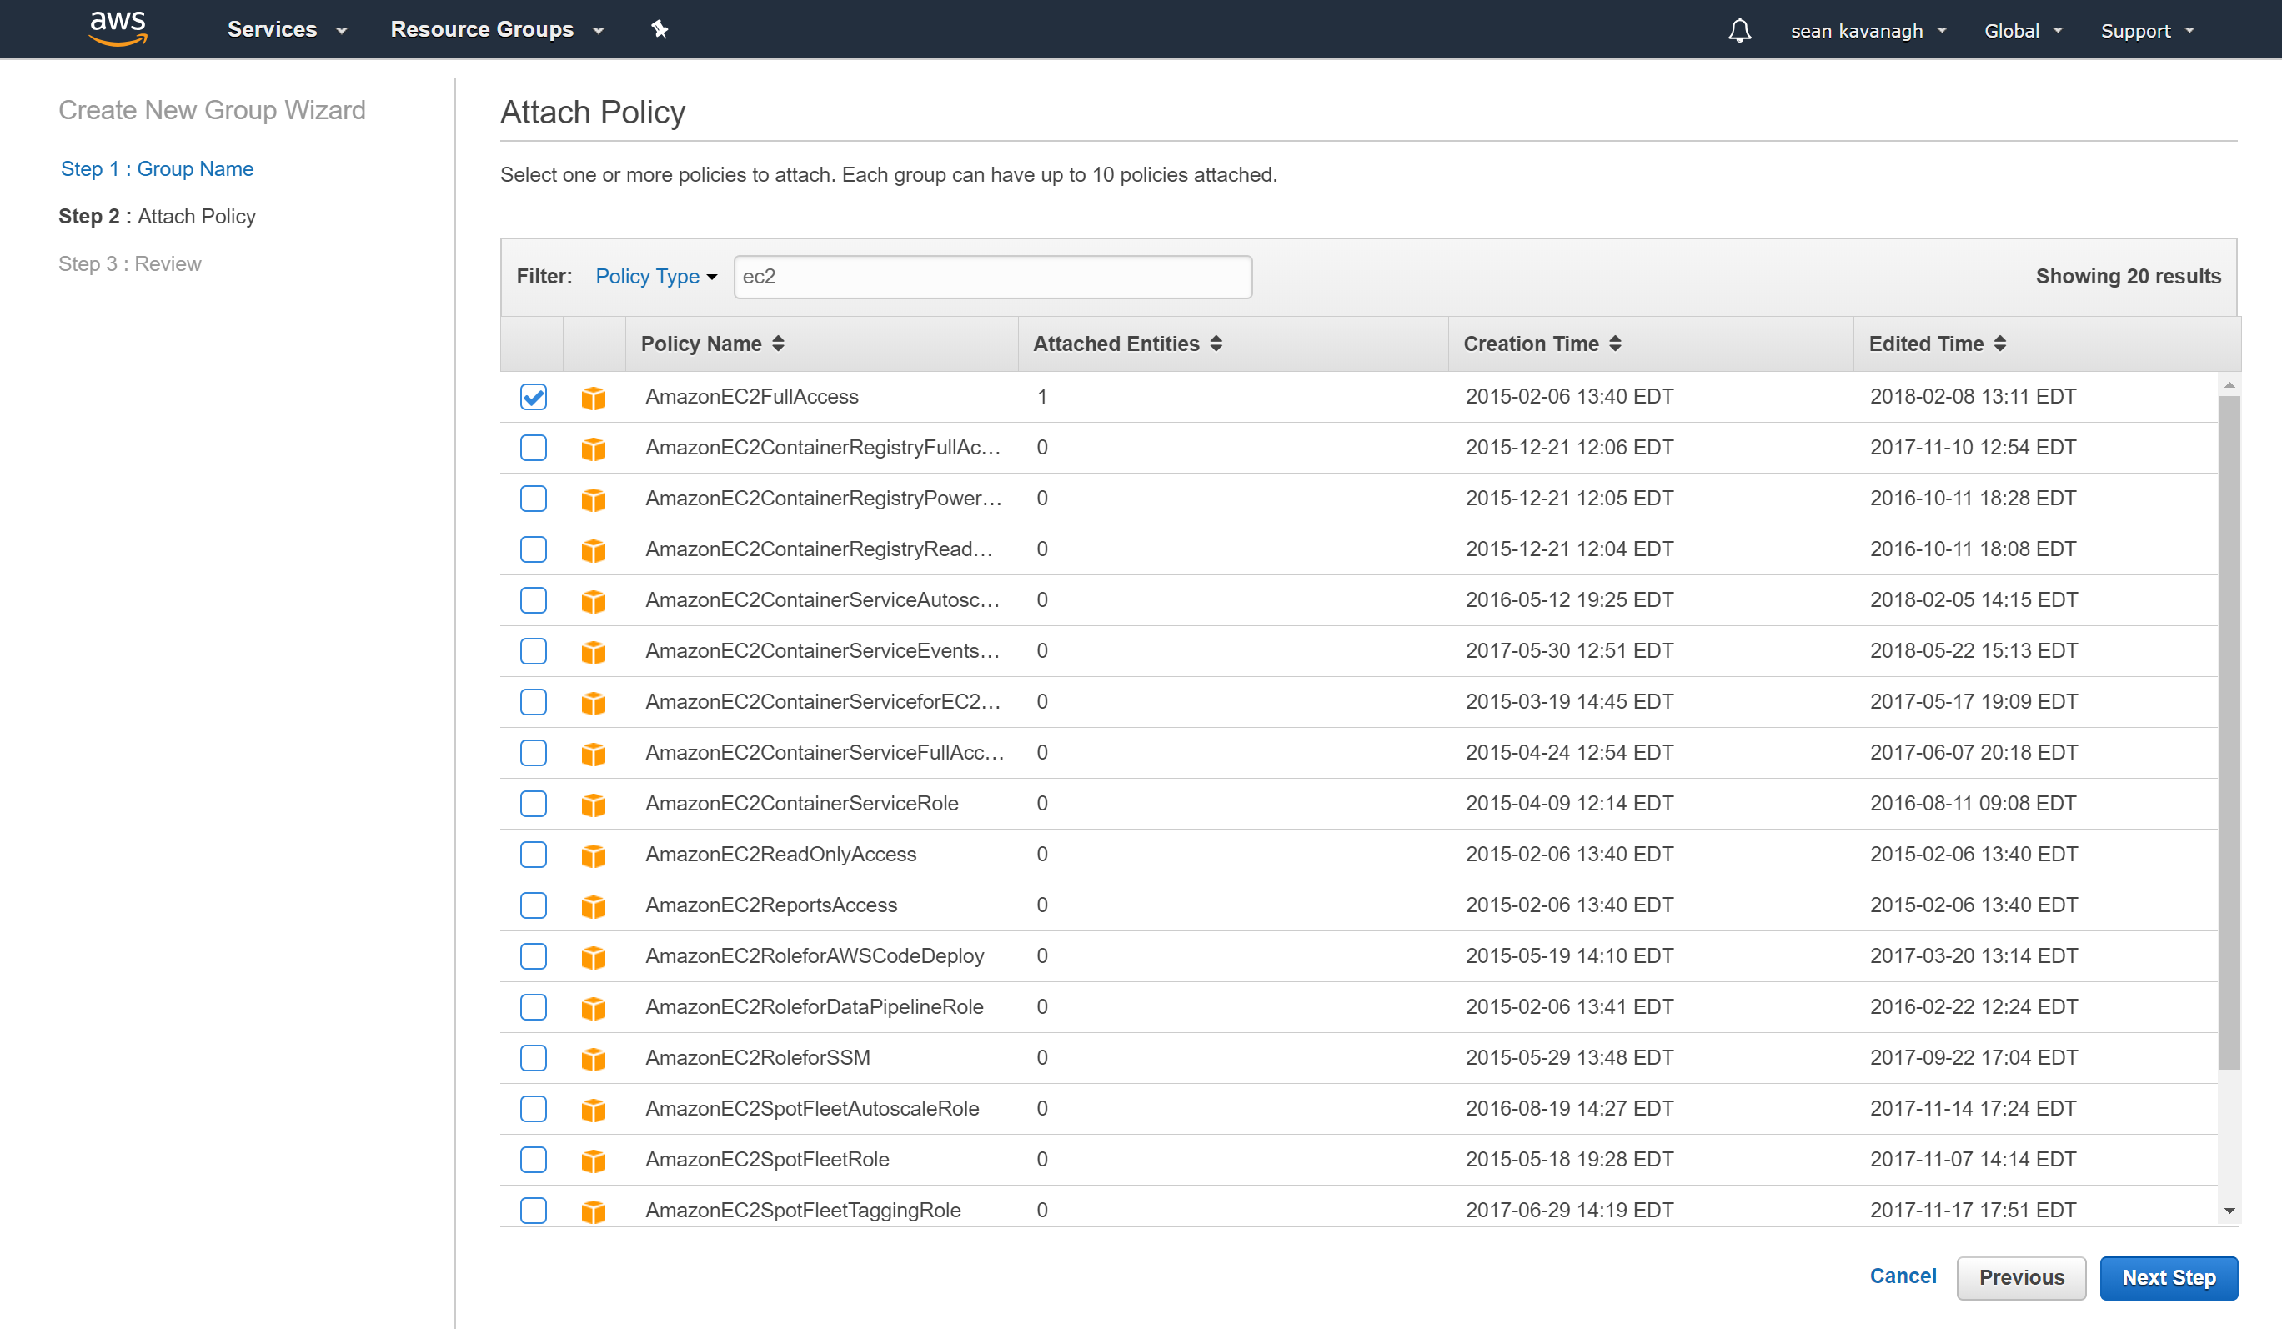The height and width of the screenshot is (1329, 2282).
Task: Open the Policy Type filter dropdown
Action: (655, 276)
